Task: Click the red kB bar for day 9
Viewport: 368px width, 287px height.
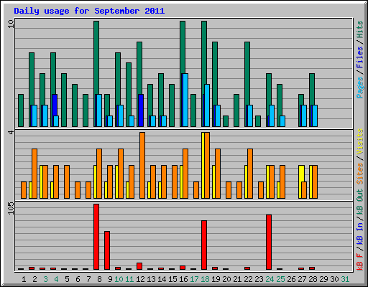Action: (x=107, y=250)
